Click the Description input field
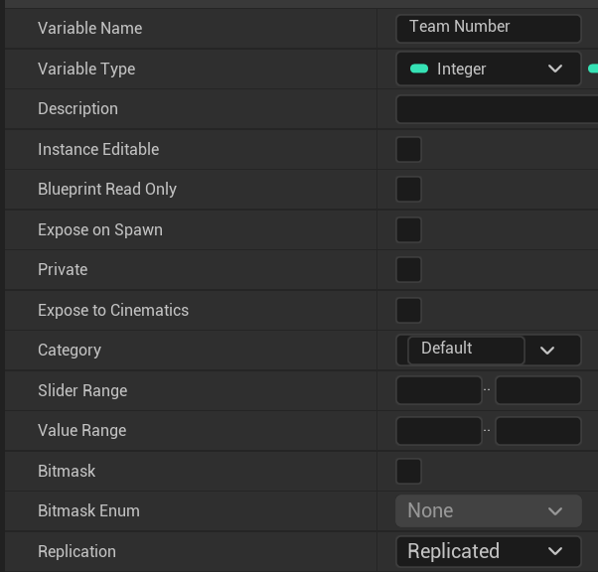The width and height of the screenshot is (598, 572). (497, 109)
